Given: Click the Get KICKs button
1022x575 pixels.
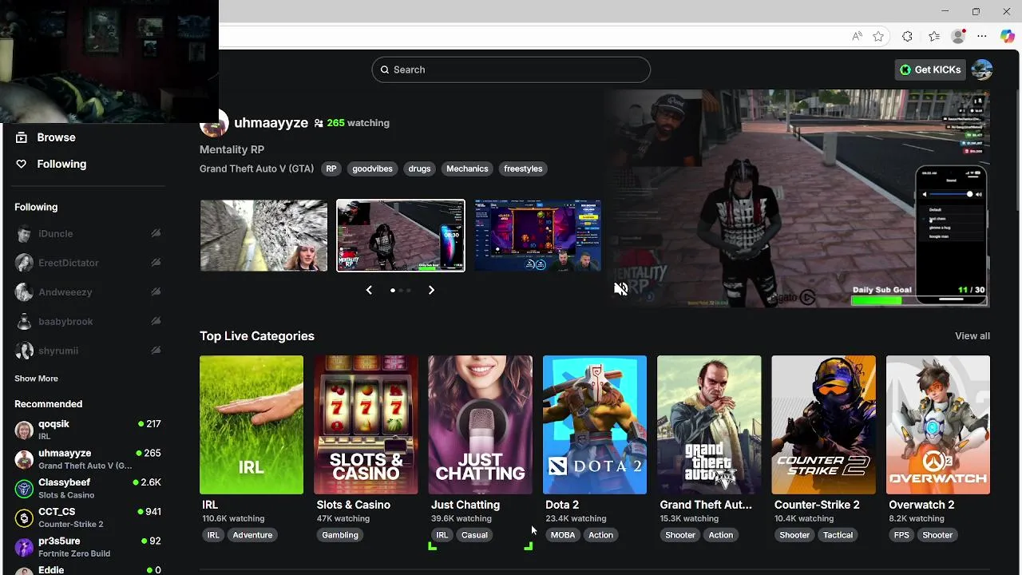Looking at the screenshot, I should click(930, 69).
